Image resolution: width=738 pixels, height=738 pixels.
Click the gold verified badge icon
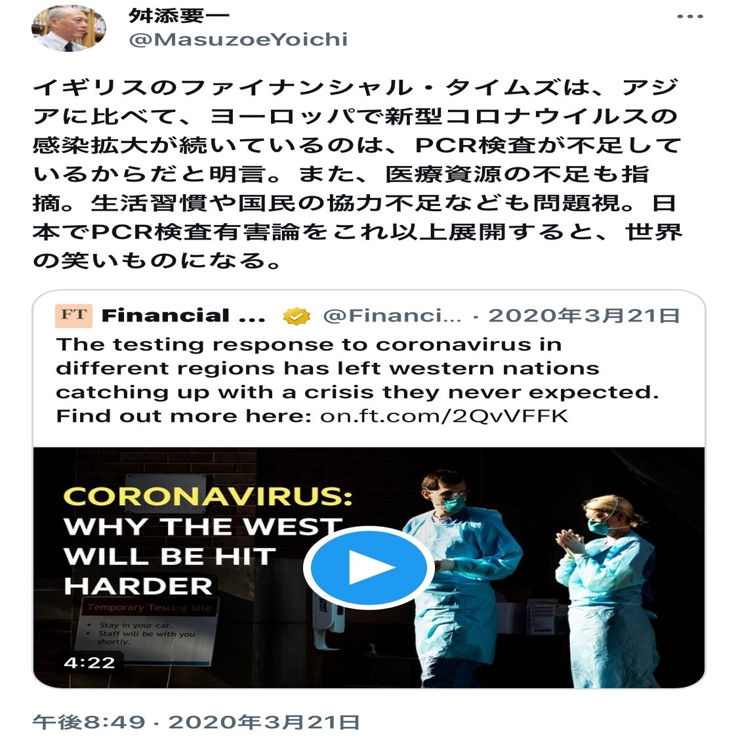click(x=297, y=316)
